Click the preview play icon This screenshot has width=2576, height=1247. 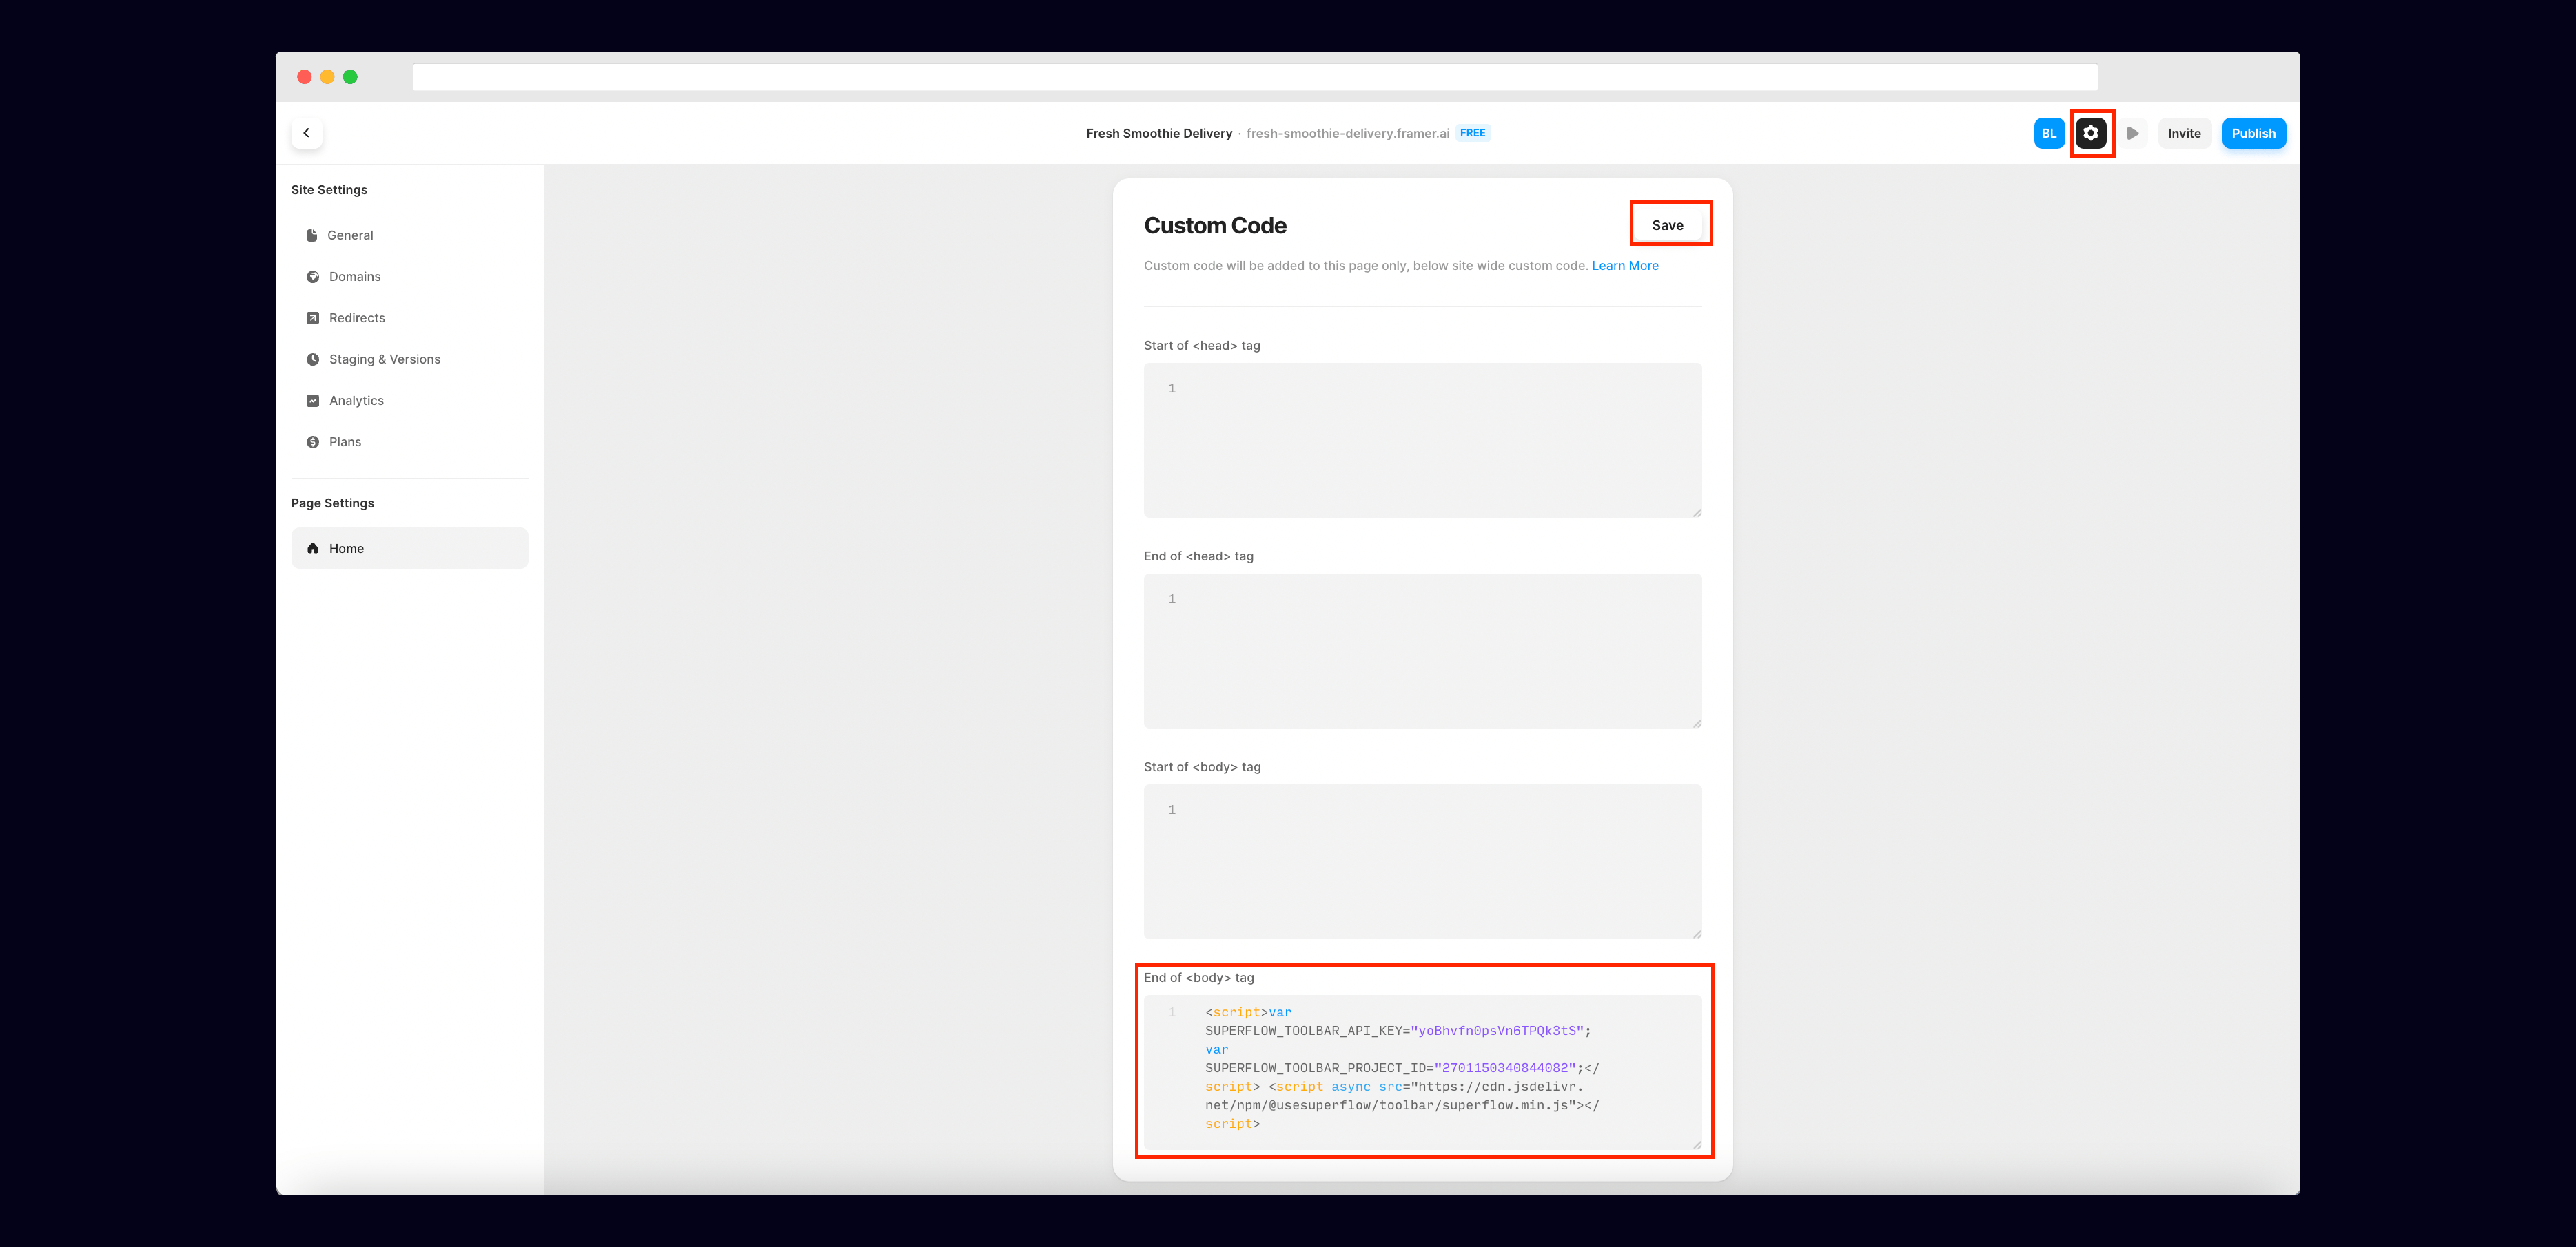(2132, 133)
